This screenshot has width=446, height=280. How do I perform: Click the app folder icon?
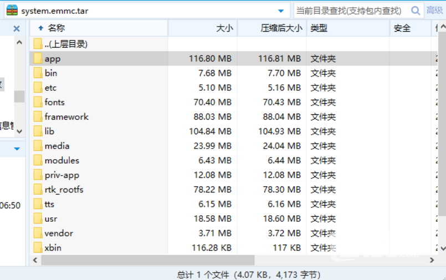coord(38,58)
